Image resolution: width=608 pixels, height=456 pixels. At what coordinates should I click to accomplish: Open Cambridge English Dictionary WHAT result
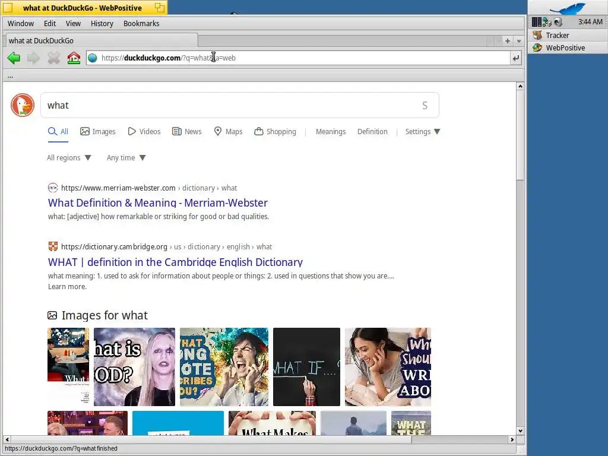coord(175,262)
